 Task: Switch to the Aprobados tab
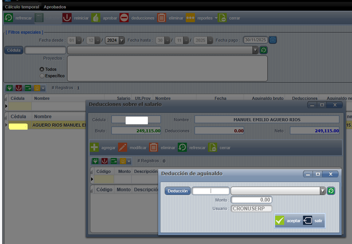point(55,7)
